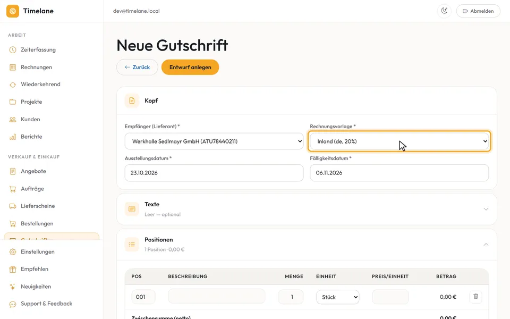The image size is (510, 319).
Task: Click the Timelane logo icon
Action: pos(13,11)
